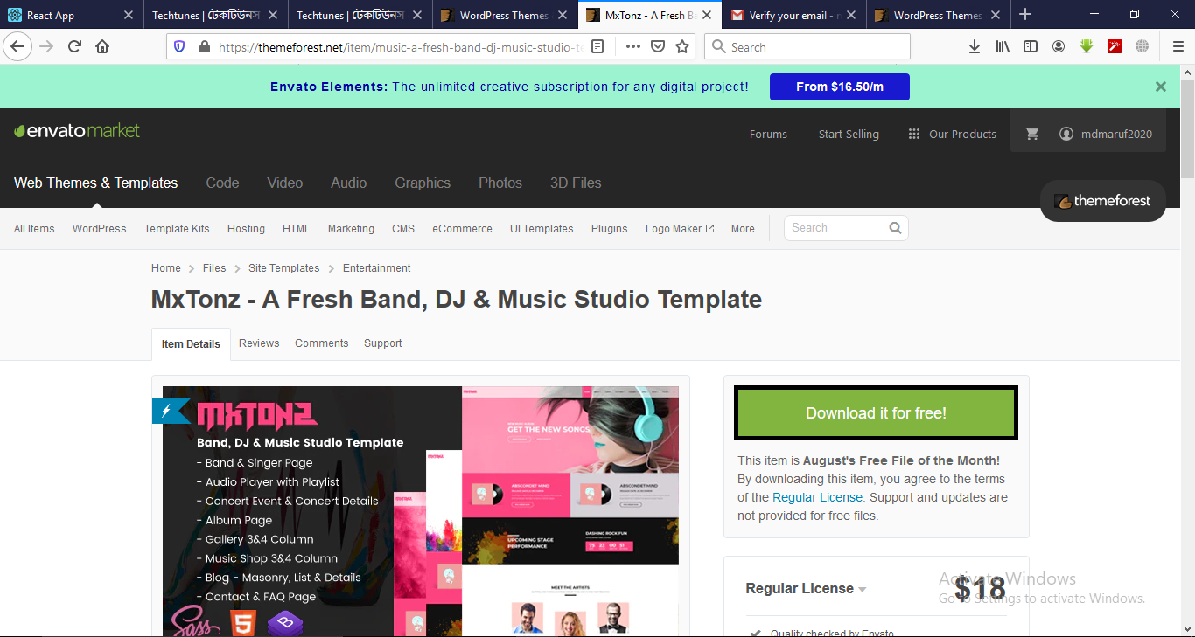Select Photos in the main navigation
This screenshot has height=637, width=1195.
click(500, 183)
